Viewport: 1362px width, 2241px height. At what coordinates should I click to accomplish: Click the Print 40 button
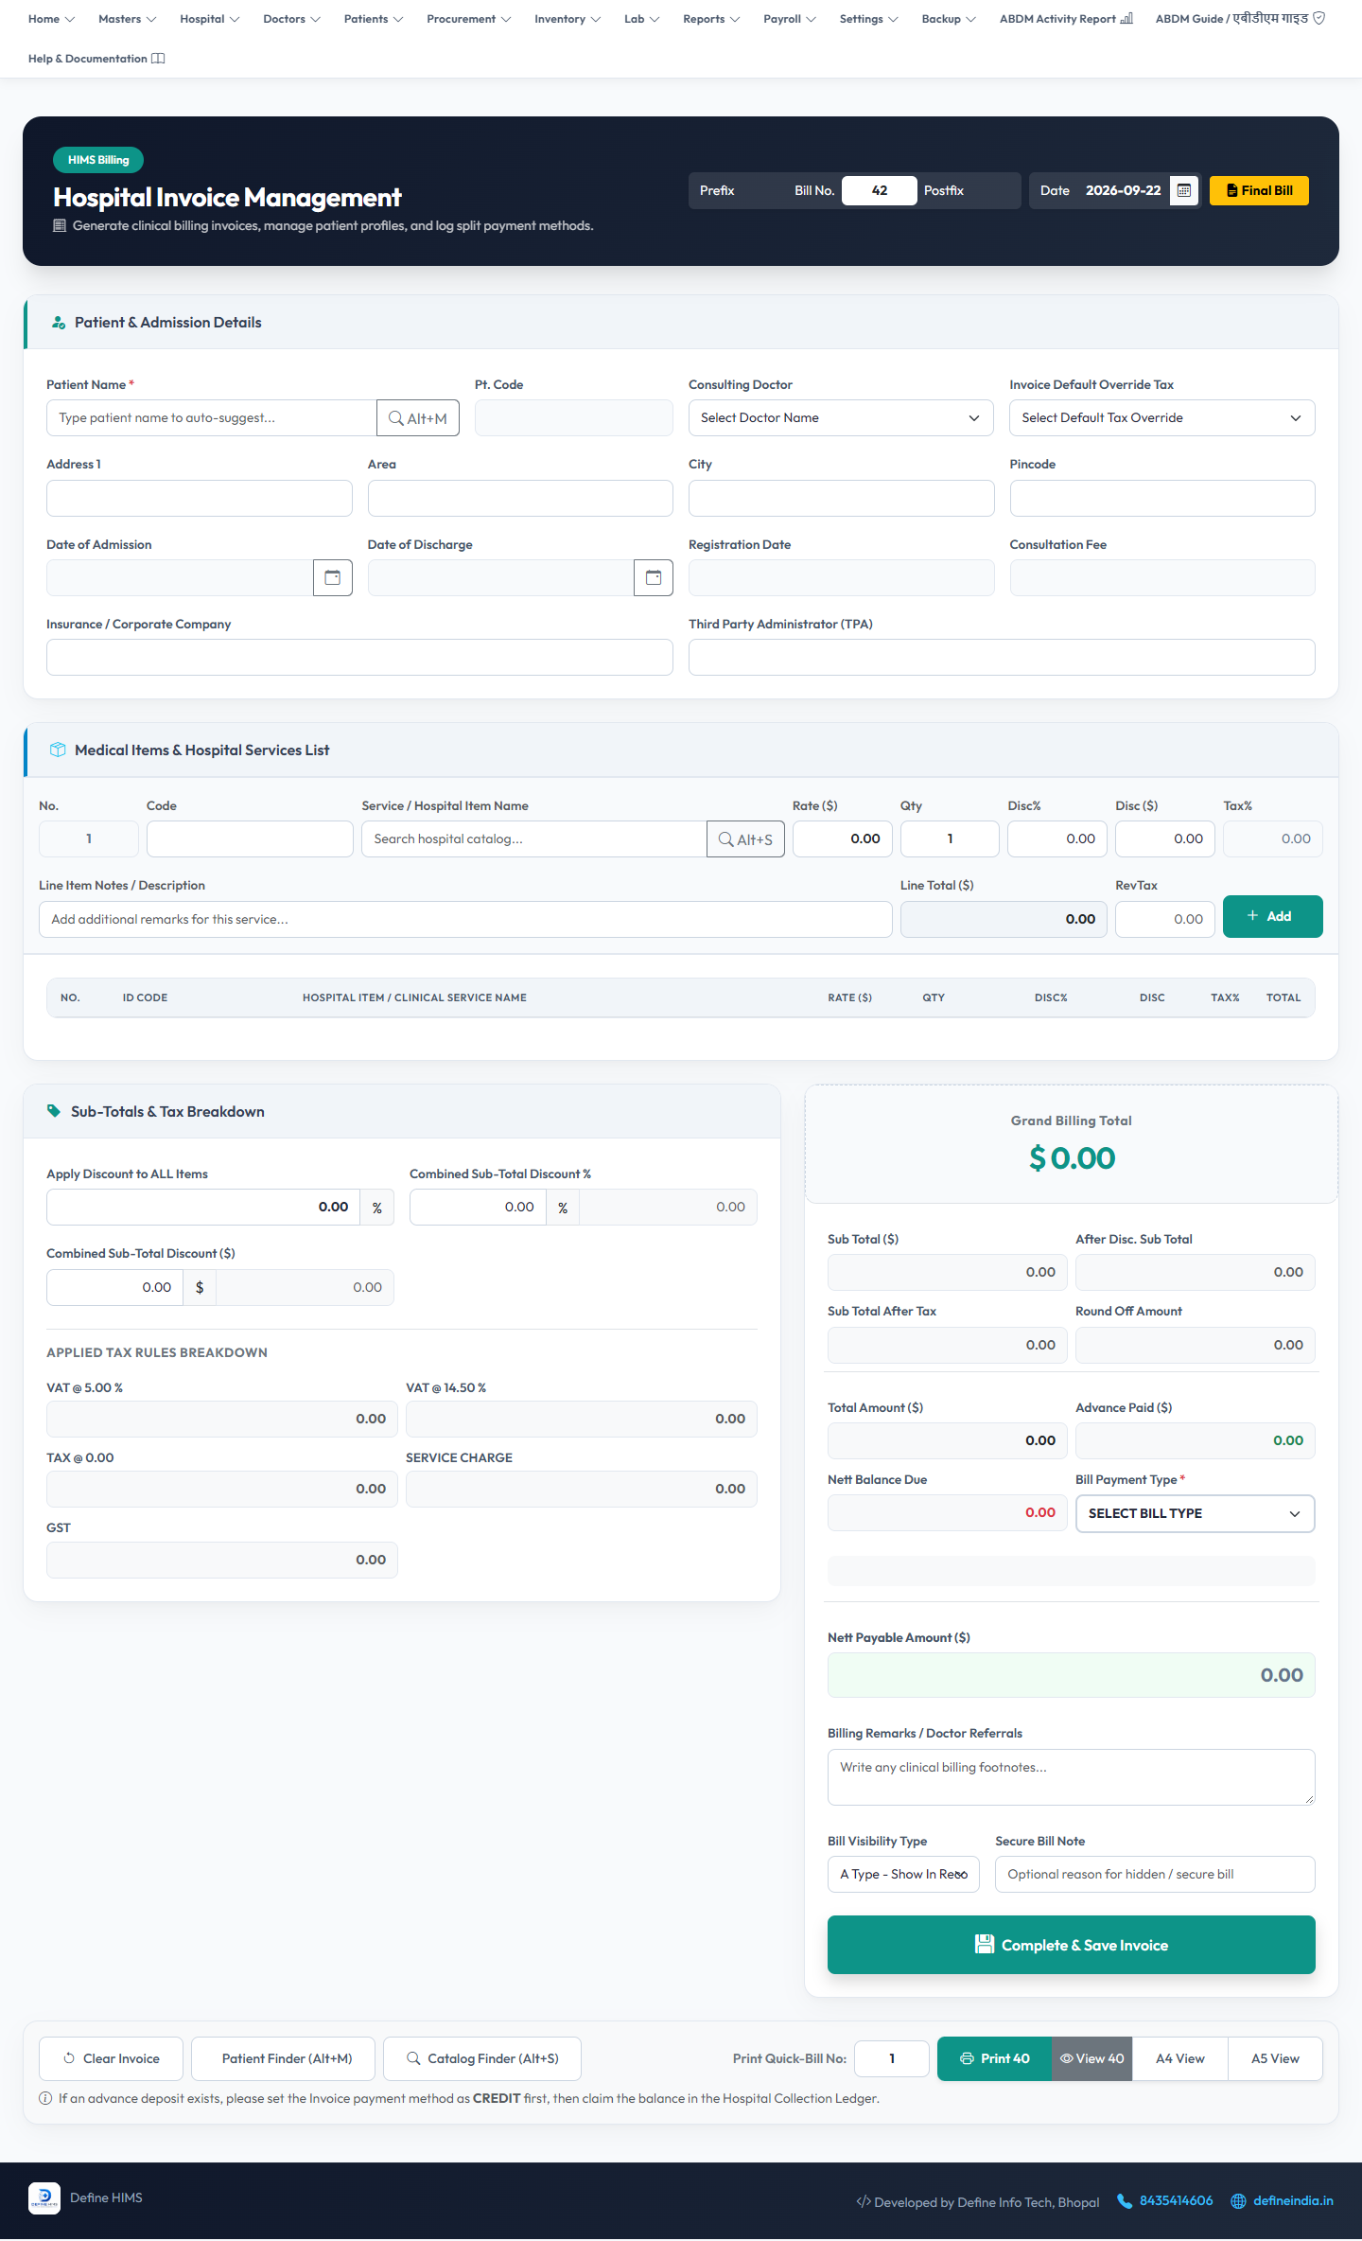(x=994, y=2058)
